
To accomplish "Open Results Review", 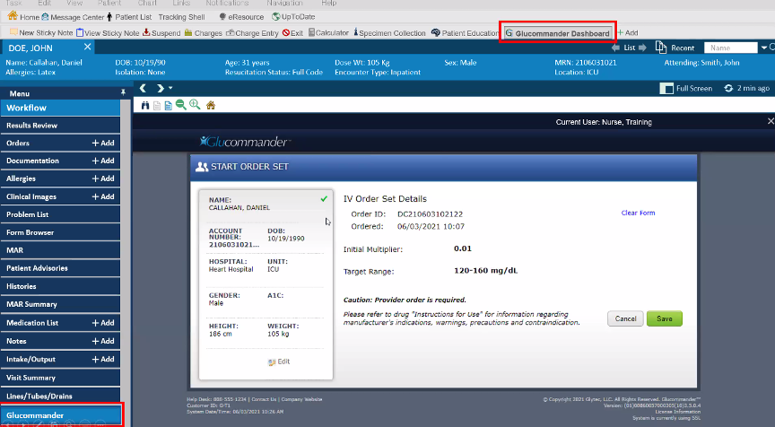I will tap(60, 126).
